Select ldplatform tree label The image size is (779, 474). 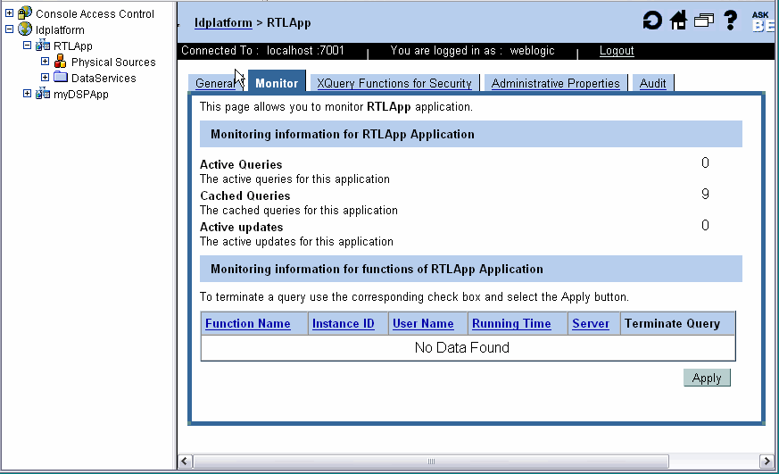click(x=60, y=29)
